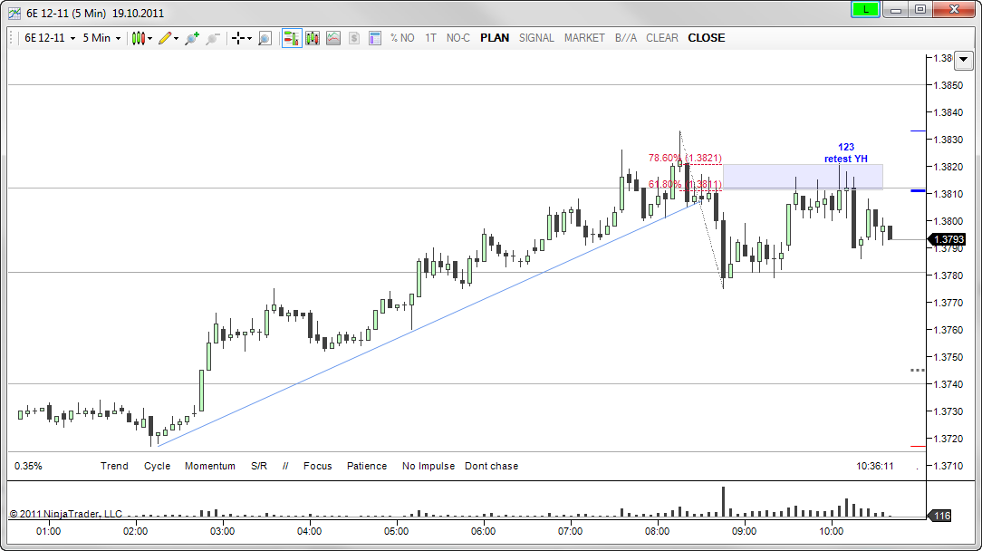The height and width of the screenshot is (551, 982).
Task: Select the blue ascending trend line
Action: pos(428,324)
